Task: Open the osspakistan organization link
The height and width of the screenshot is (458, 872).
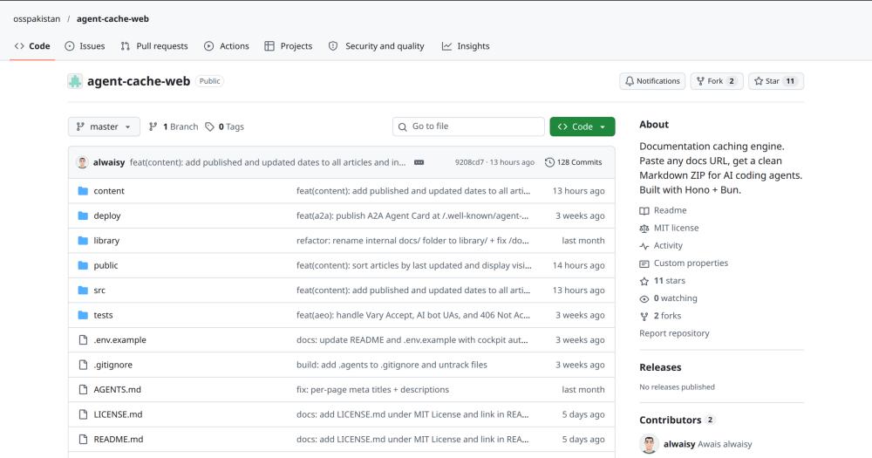Action: click(x=37, y=19)
